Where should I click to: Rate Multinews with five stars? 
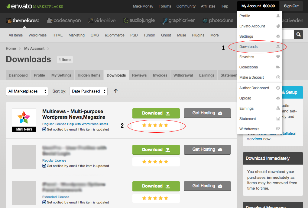tap(166, 125)
